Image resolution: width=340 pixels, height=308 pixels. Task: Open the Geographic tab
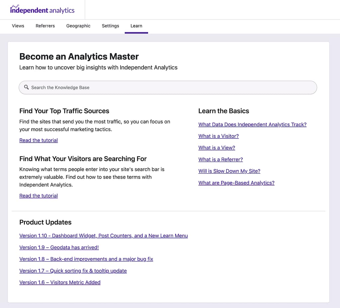point(78,26)
